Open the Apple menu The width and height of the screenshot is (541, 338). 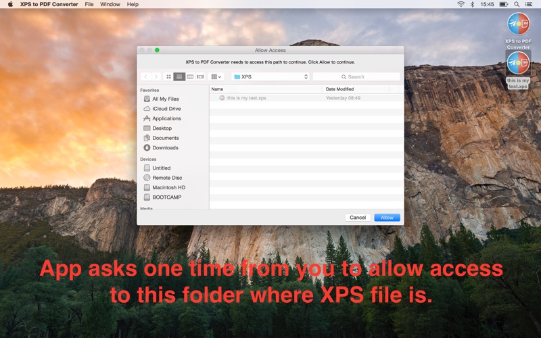coord(10,4)
